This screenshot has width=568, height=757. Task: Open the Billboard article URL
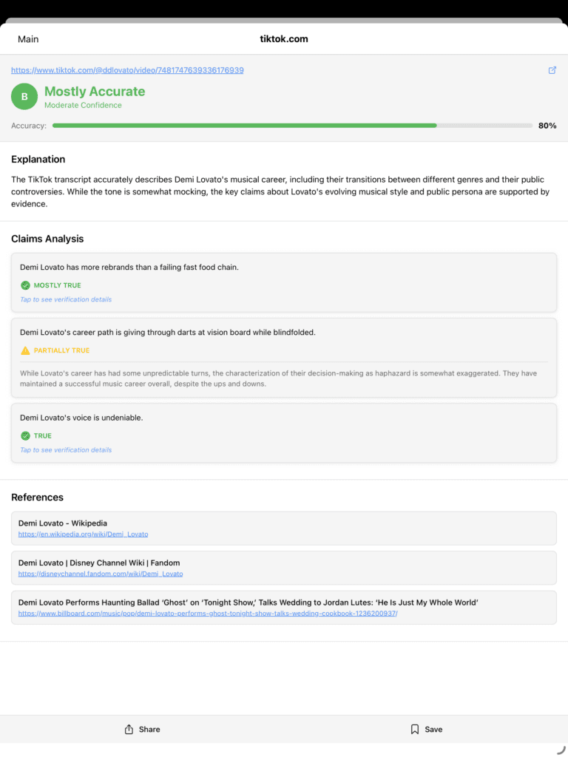click(208, 614)
